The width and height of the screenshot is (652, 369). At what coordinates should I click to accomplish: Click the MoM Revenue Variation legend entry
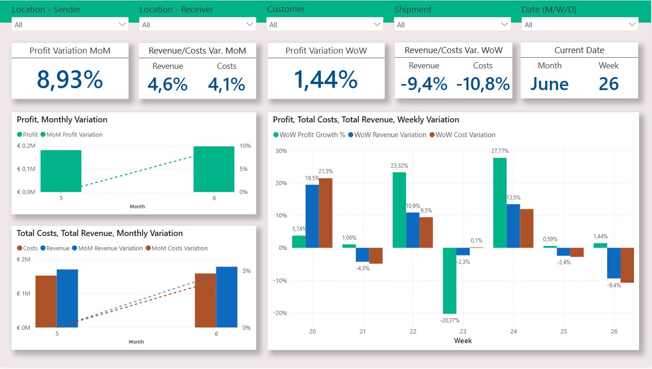point(110,248)
